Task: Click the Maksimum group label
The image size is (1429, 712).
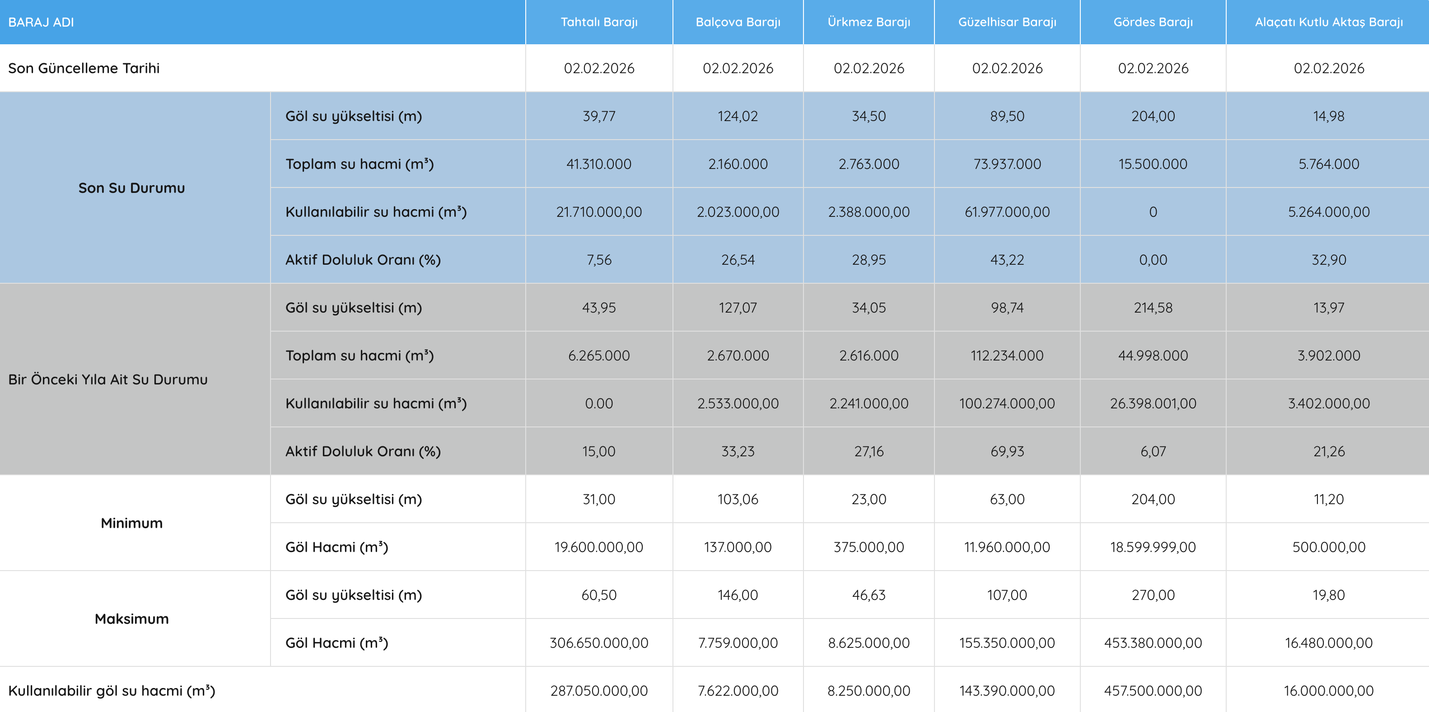Action: click(131, 619)
